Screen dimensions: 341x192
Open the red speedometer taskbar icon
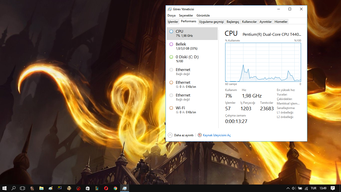[x=78, y=188]
